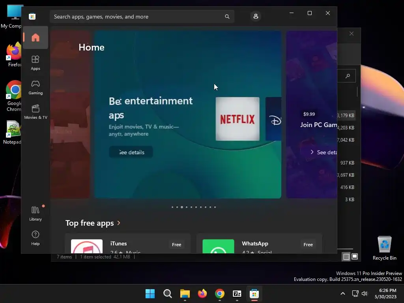Close the background File Explorer pane
This screenshot has height=303, width=404.
click(x=352, y=34)
